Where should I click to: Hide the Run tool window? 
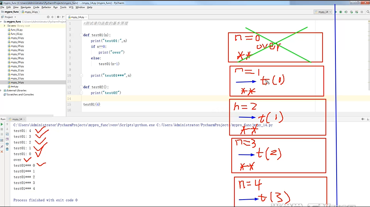click(x=368, y=119)
